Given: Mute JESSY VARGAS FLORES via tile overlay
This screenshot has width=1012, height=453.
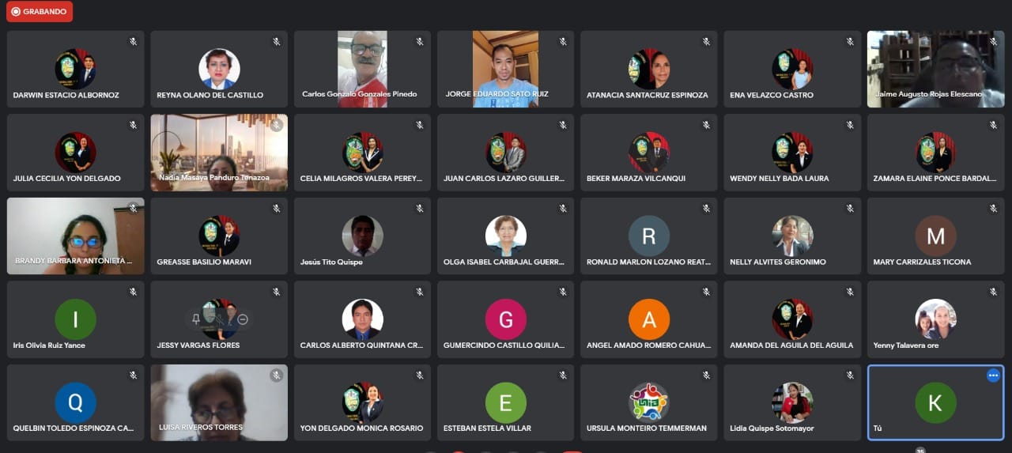Looking at the screenshot, I should tap(219, 319).
